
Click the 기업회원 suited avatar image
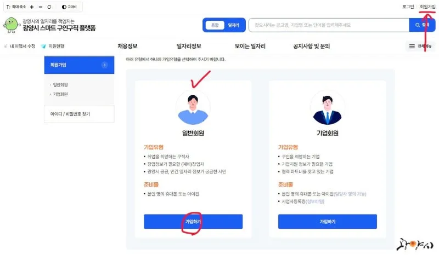pyautogui.click(x=327, y=108)
